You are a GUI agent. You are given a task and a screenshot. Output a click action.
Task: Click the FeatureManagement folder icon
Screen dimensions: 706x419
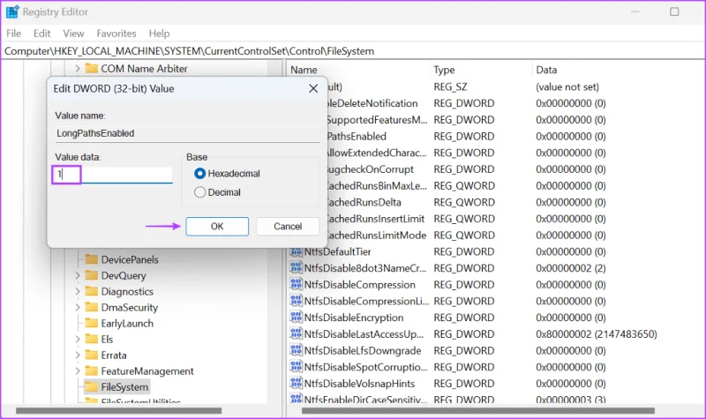[x=92, y=370]
